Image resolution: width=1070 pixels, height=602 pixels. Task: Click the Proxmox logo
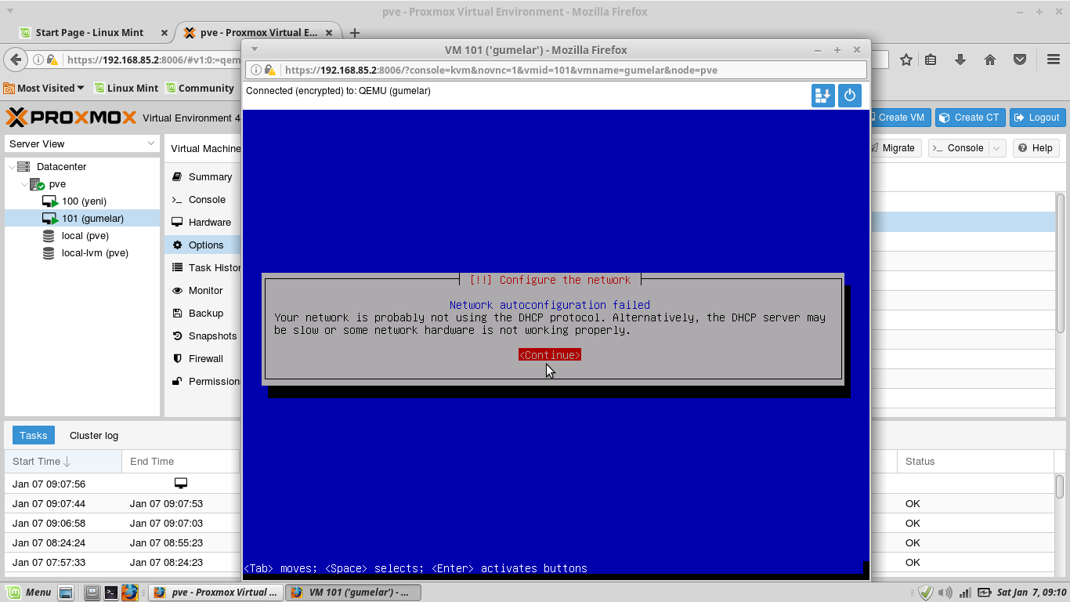tap(71, 118)
